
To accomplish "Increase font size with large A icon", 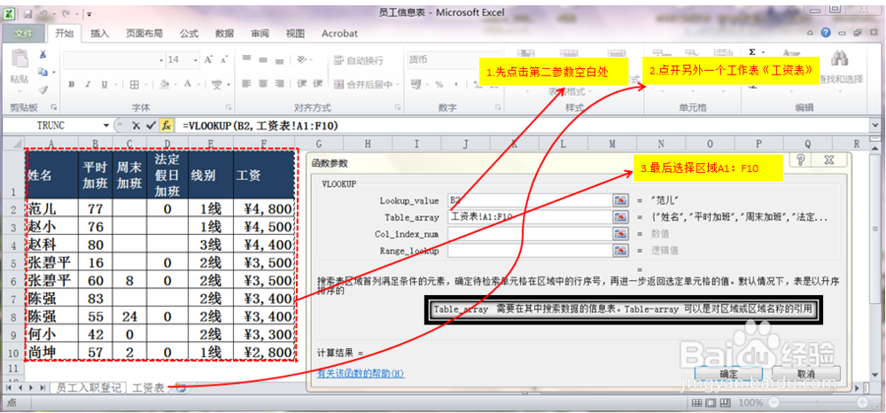I will 208,59.
